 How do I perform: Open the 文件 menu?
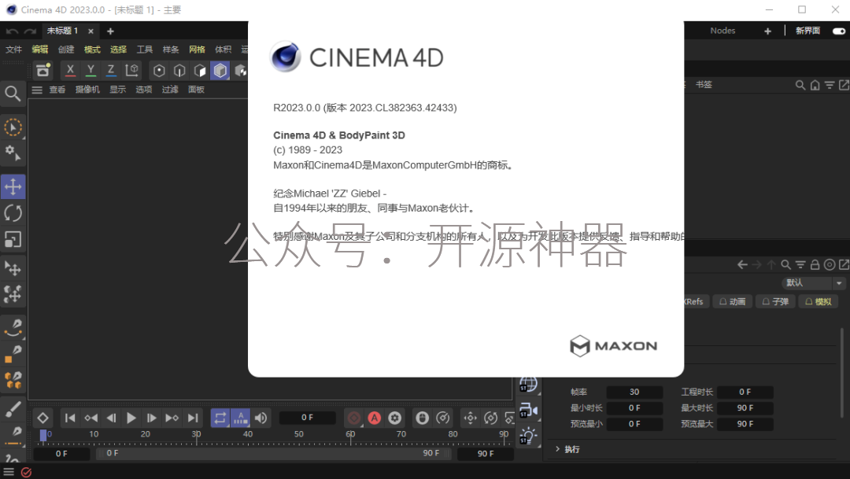pyautogui.click(x=13, y=50)
